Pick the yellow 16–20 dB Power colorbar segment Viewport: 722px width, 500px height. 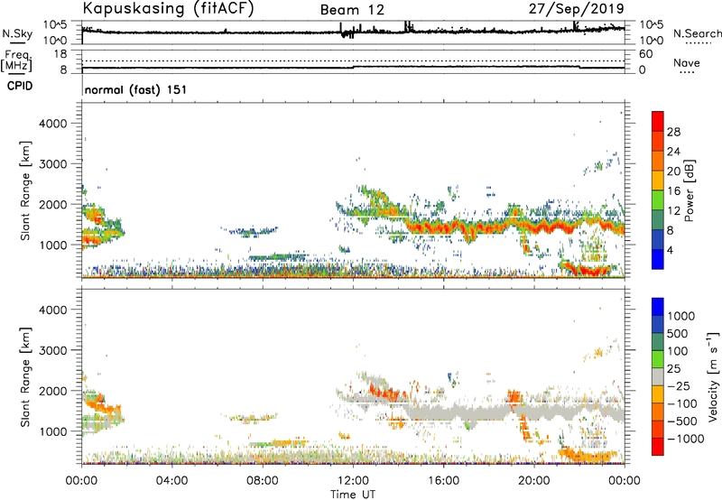[x=658, y=181]
